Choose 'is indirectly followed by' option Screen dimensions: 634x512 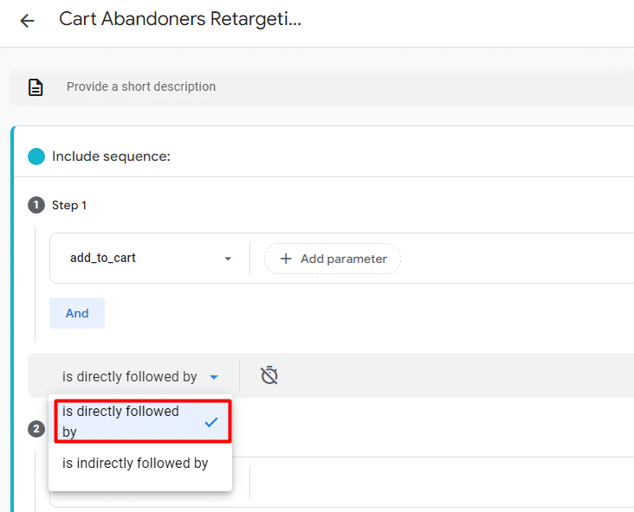[135, 464]
